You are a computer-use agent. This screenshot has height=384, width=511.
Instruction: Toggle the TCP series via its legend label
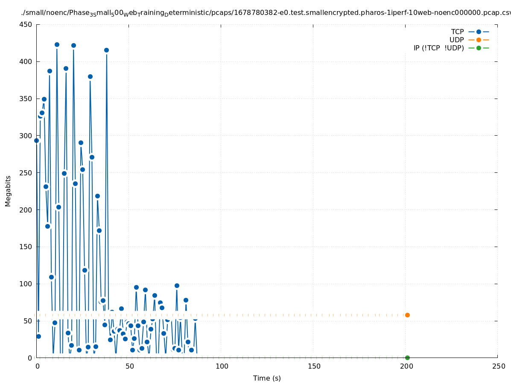pyautogui.click(x=457, y=32)
